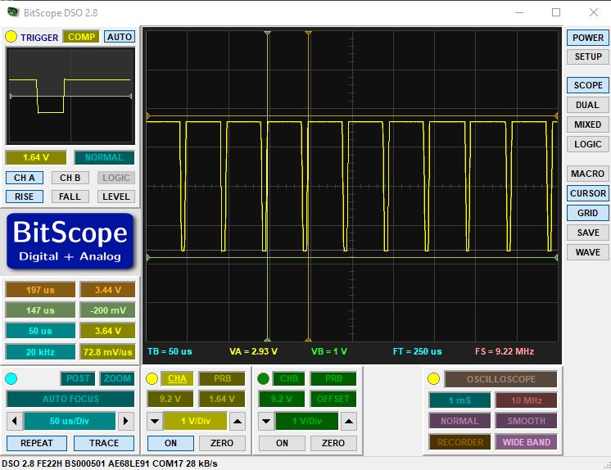Raise channel A volts per division
This screenshot has height=470, width=611.
(x=238, y=422)
